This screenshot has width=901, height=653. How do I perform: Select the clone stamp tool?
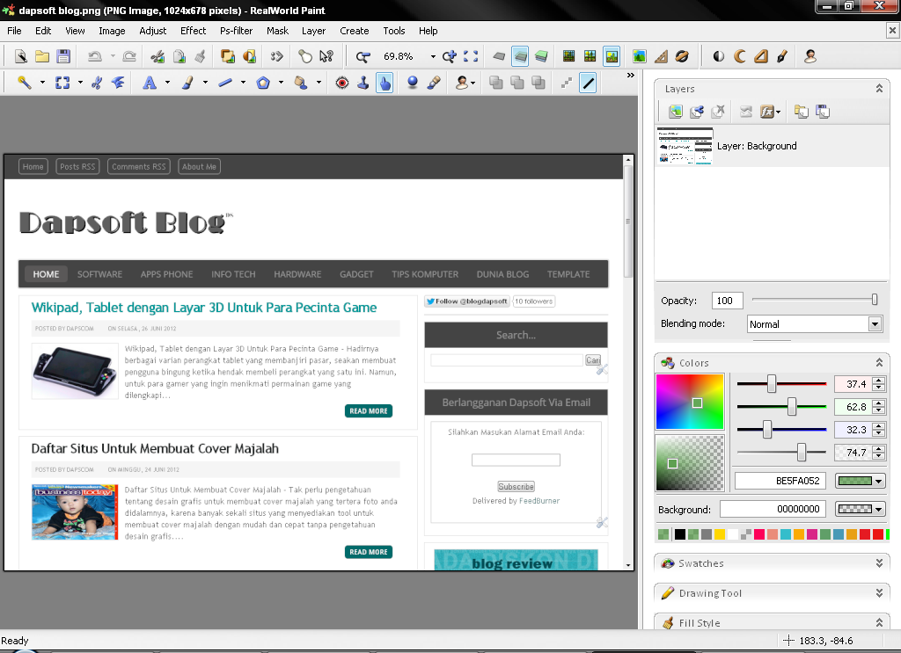pos(363,83)
